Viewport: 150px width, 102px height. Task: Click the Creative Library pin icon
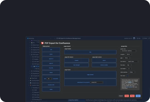tap(31, 85)
